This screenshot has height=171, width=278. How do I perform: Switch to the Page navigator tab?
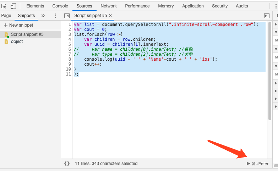6,16
